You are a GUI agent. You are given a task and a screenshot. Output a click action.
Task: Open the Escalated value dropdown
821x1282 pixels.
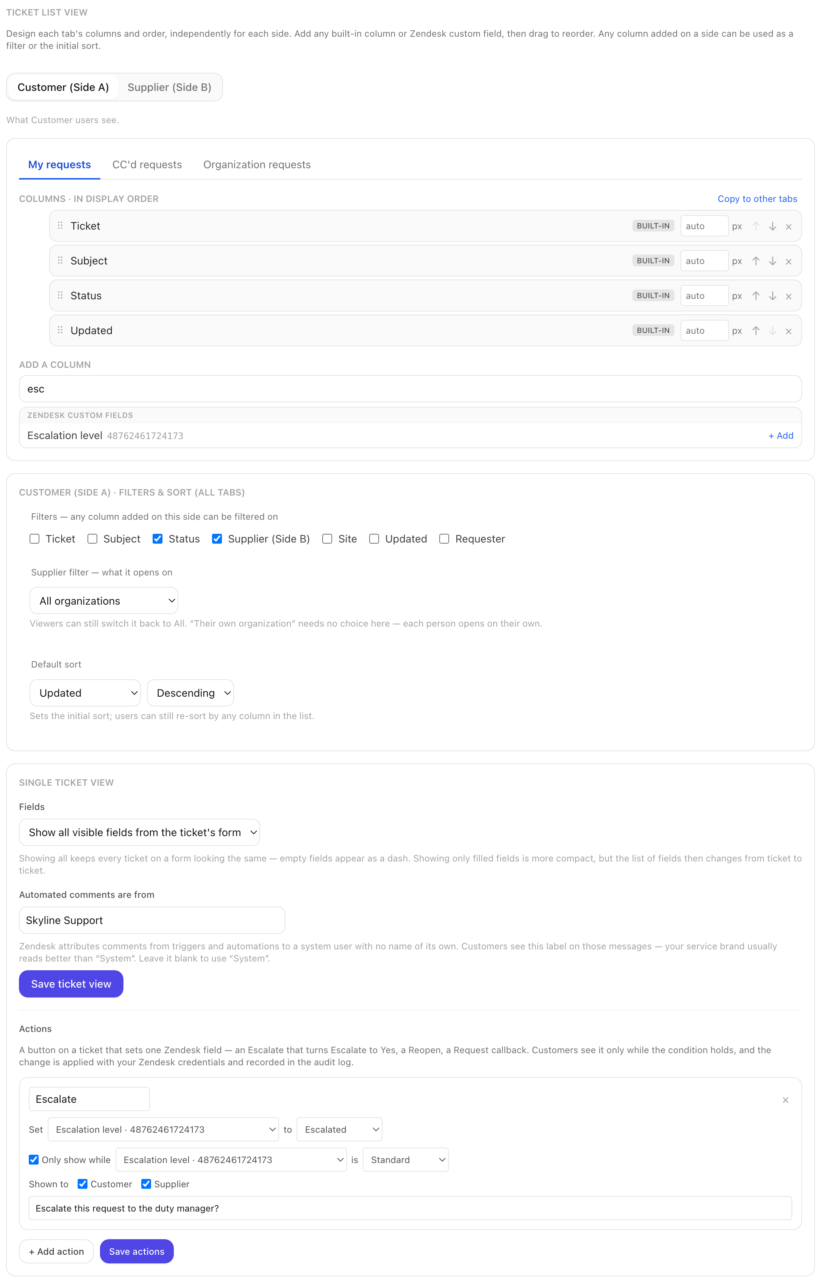[340, 1129]
